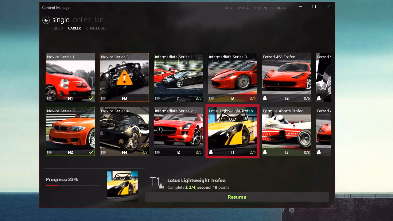Viewport: 393px width, 221px height.
Task: Click the 3/5 progress on Intermediate Series 2
Action: 199,153
